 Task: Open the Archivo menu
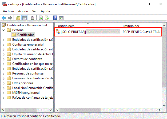pyautogui.click(x=8, y=11)
